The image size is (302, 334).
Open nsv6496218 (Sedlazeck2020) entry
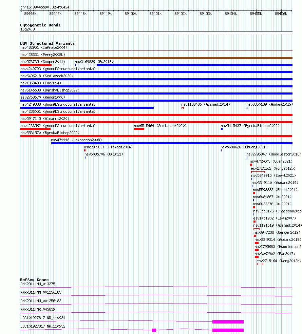tap(47, 76)
